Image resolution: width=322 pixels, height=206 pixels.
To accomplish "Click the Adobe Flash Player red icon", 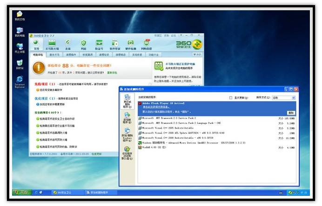I will pyautogui.click(x=140, y=103).
